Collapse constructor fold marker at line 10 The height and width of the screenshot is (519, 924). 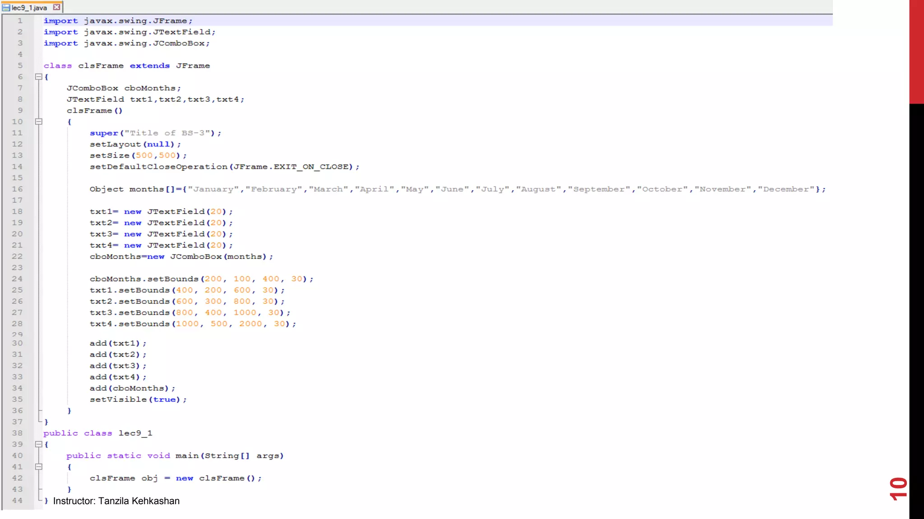[39, 122]
